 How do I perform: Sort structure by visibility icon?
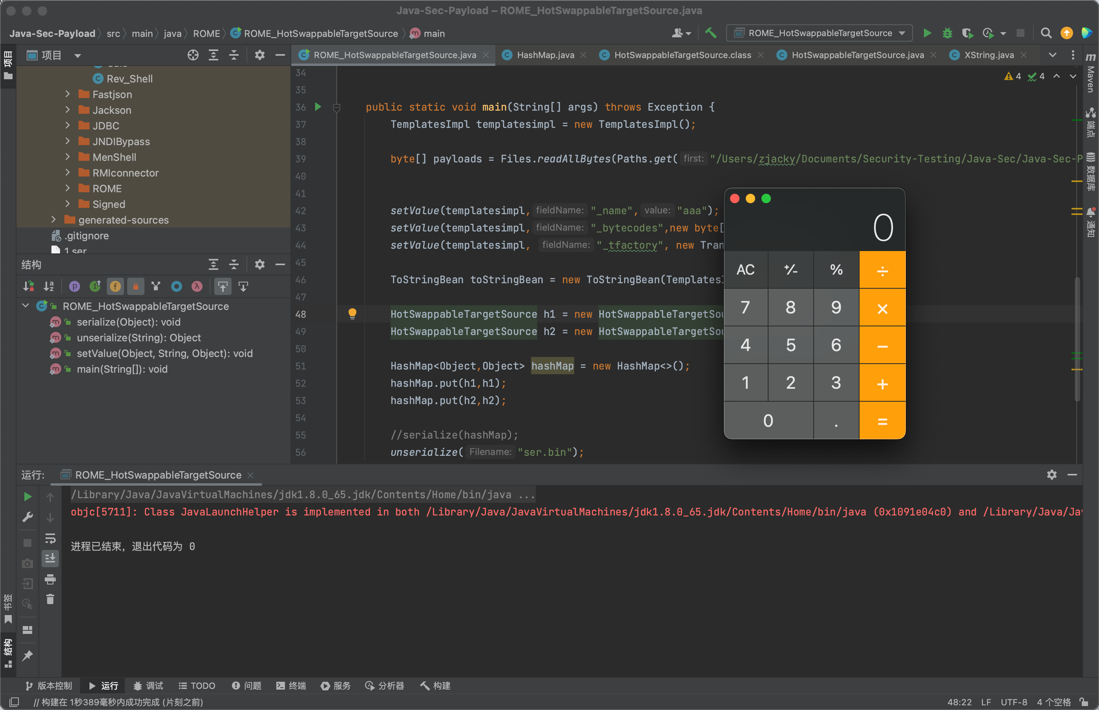(x=29, y=286)
